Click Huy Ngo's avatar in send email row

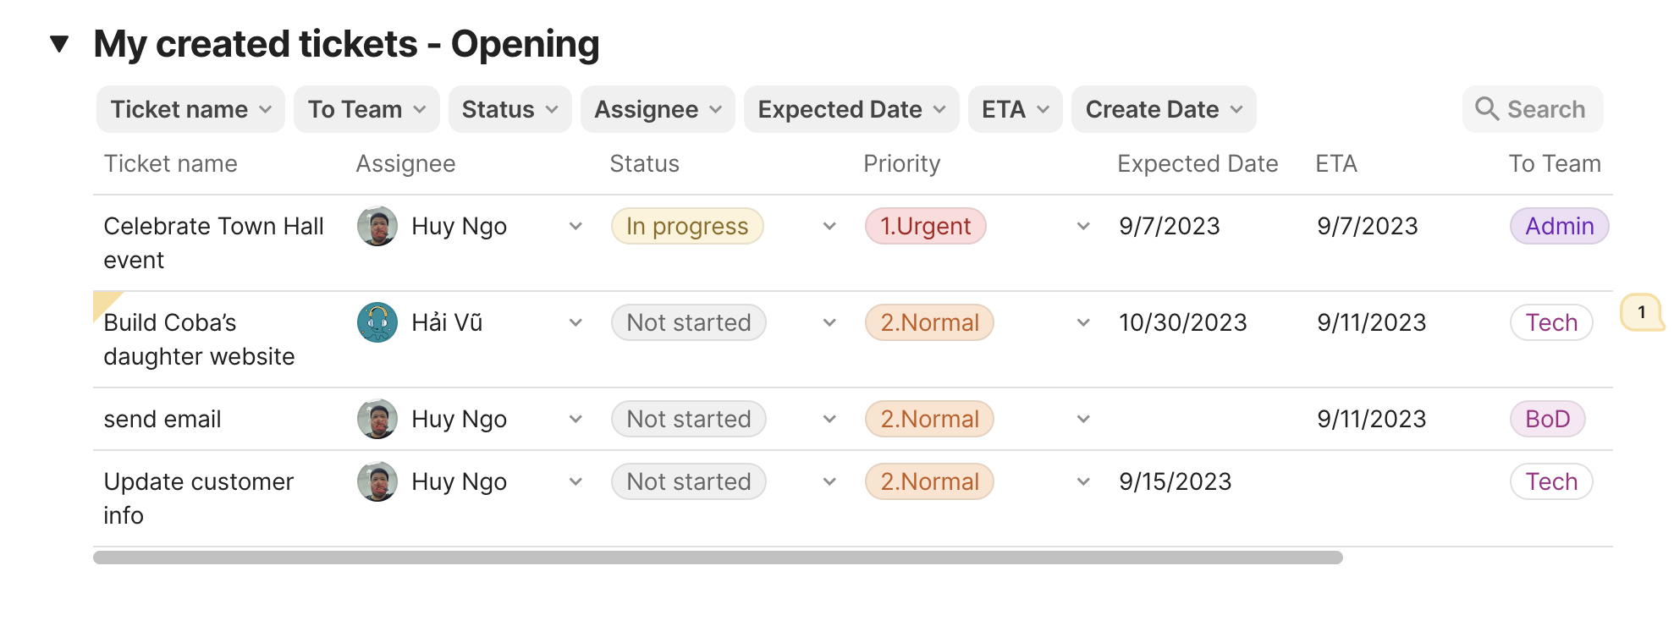pyautogui.click(x=377, y=420)
